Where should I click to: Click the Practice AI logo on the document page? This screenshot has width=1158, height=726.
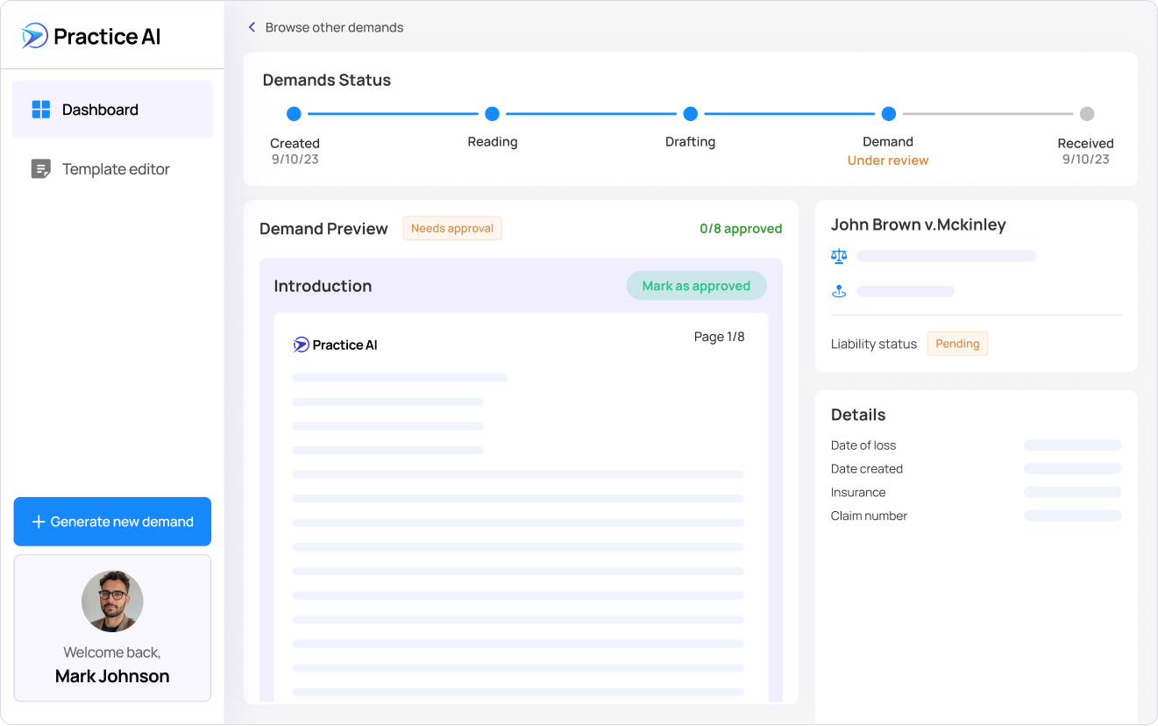[335, 344]
